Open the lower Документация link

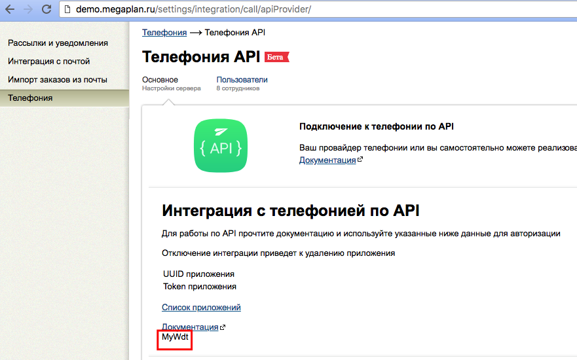(x=190, y=327)
